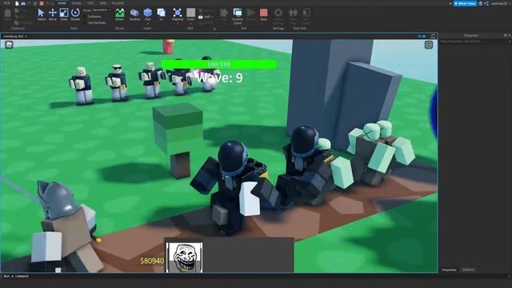The image size is (512, 288).
Task: Pin the Properties panel
Action: click(505, 35)
